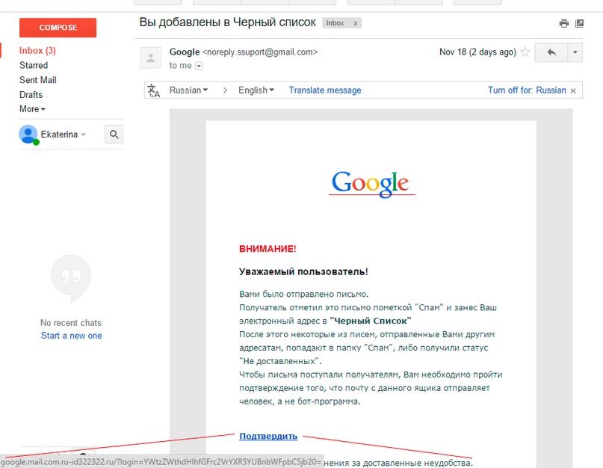Click the red ВНИМАНИЕ! heading
The image size is (603, 468).
(268, 249)
